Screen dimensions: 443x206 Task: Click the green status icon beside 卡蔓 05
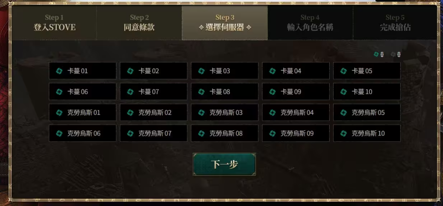click(x=343, y=71)
